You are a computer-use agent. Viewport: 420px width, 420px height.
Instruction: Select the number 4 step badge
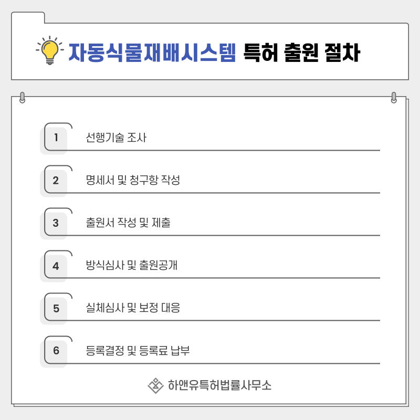pos(56,266)
